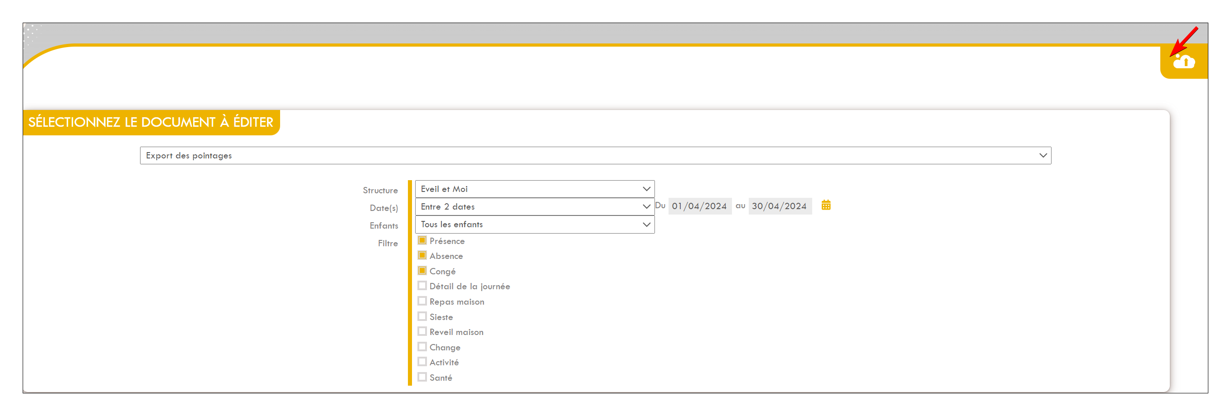This screenshot has width=1231, height=416.
Task: Click the Enfants label
Action: (x=384, y=225)
